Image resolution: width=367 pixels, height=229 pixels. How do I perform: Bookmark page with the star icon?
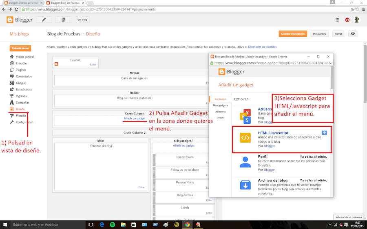click(x=357, y=9)
